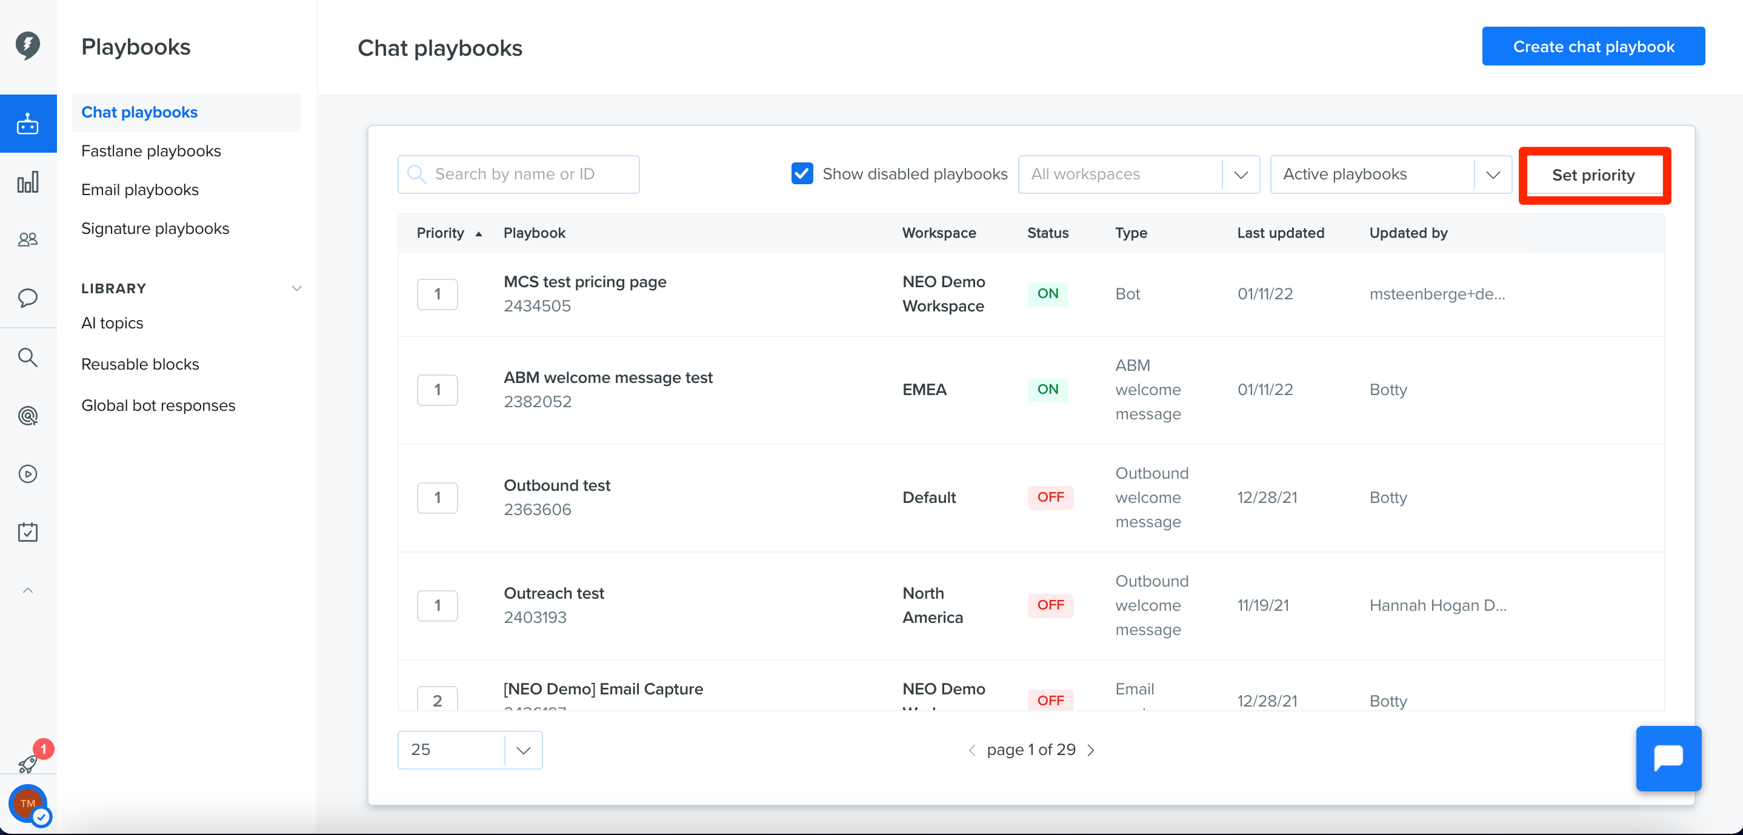
Task: Go to next page arrow
Action: (1091, 750)
